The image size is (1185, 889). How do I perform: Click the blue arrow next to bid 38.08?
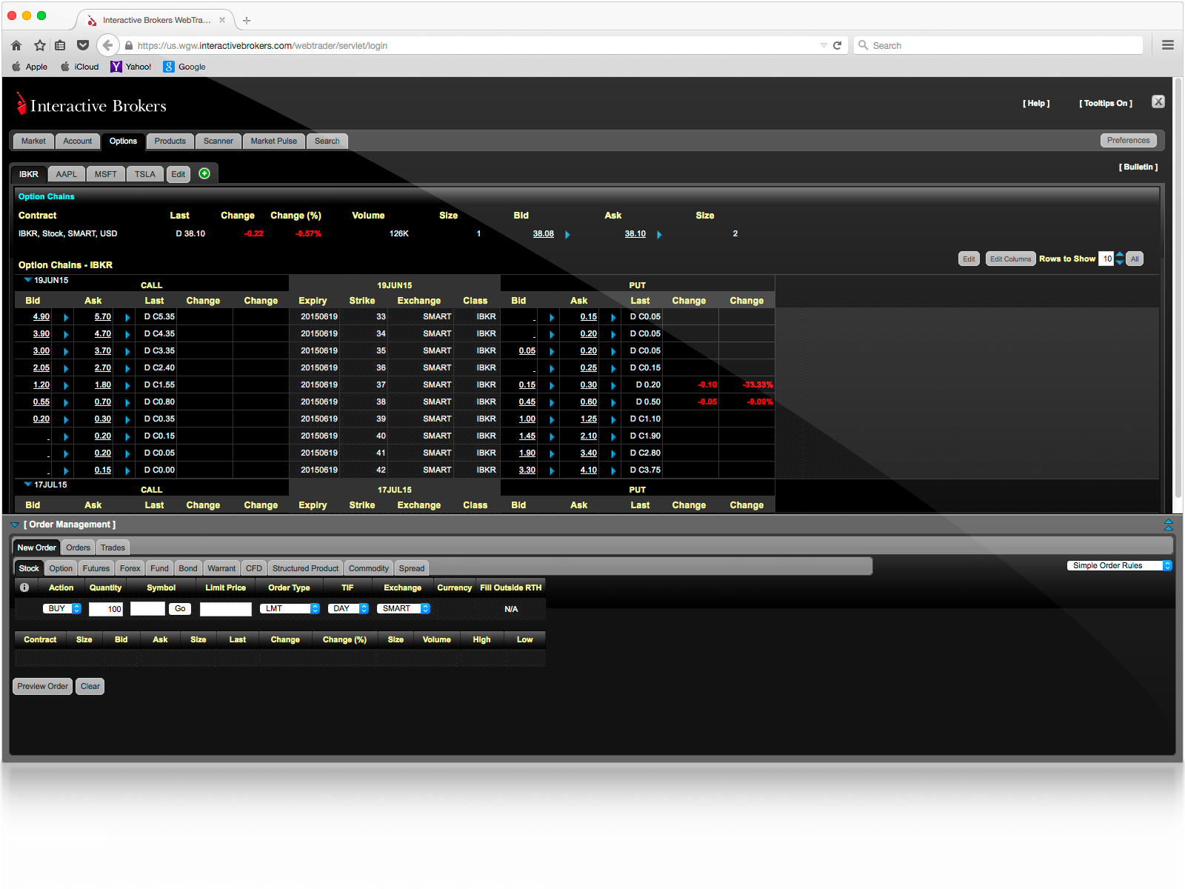[567, 234]
